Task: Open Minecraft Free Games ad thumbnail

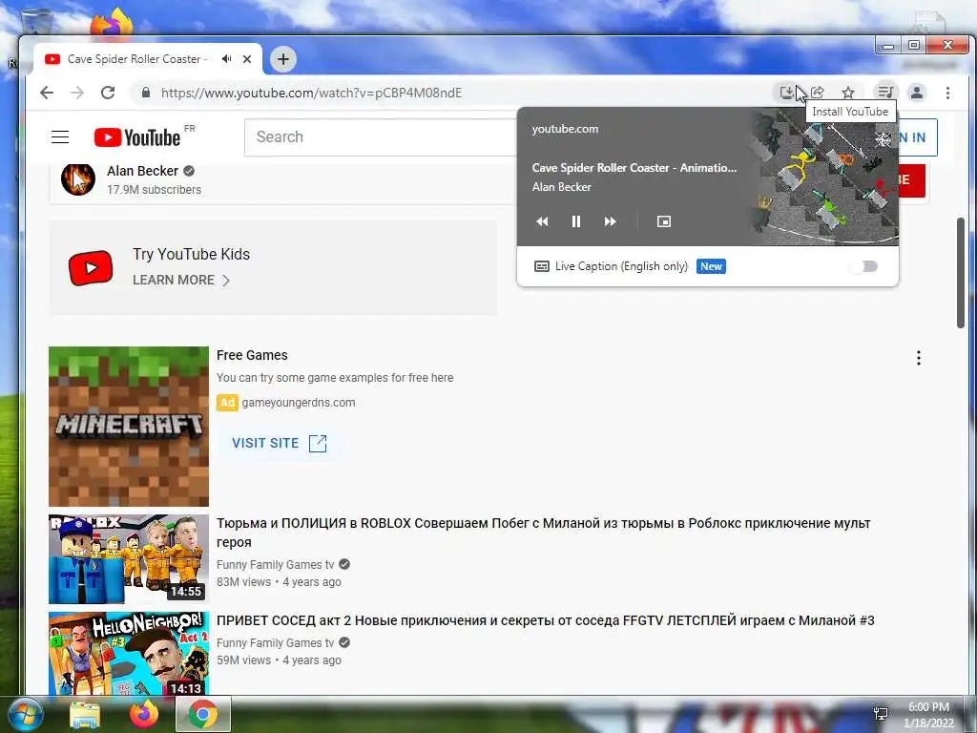Action: coord(129,427)
